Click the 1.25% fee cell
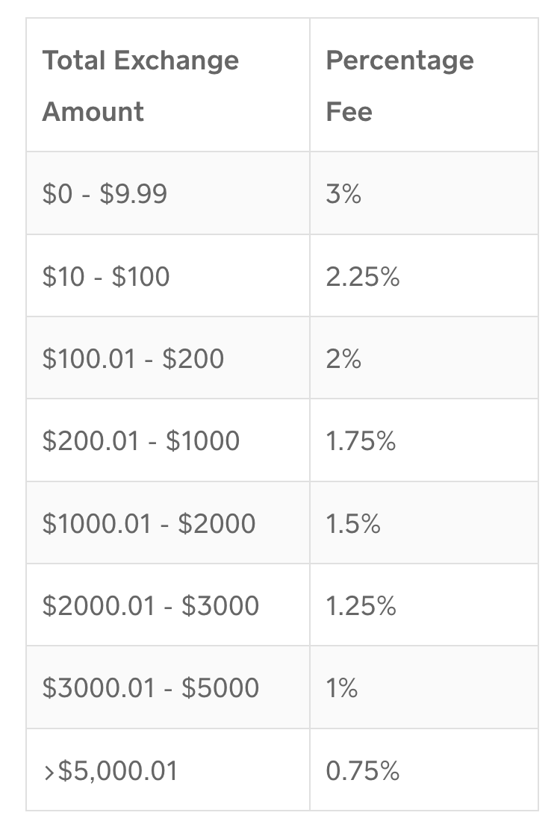Screen dimensions: 560x833 [424, 605]
